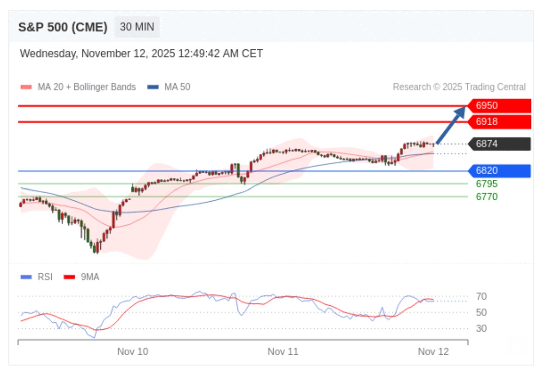Click the Nov 11 date axis label
Image resolution: width=544 pixels, height=377 pixels.
(x=283, y=352)
